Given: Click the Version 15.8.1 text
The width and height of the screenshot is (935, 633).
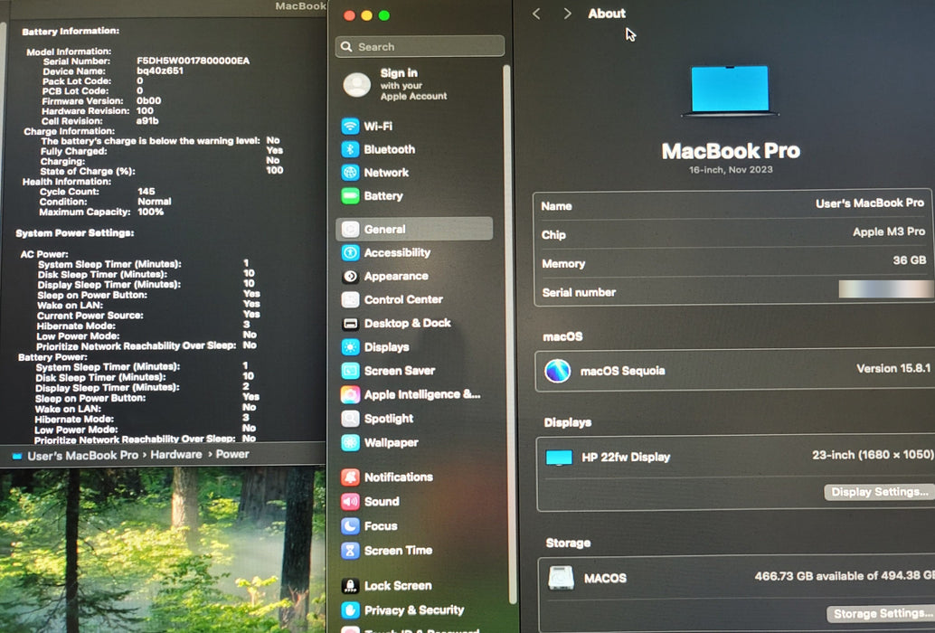Looking at the screenshot, I should (892, 368).
